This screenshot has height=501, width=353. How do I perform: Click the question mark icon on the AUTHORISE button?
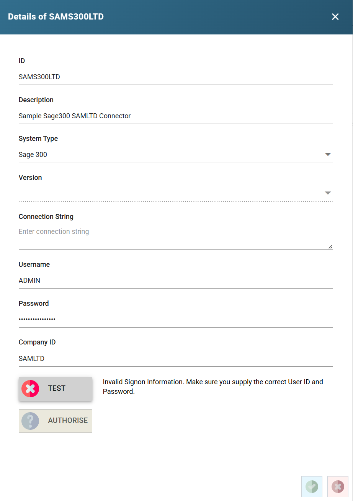30,421
